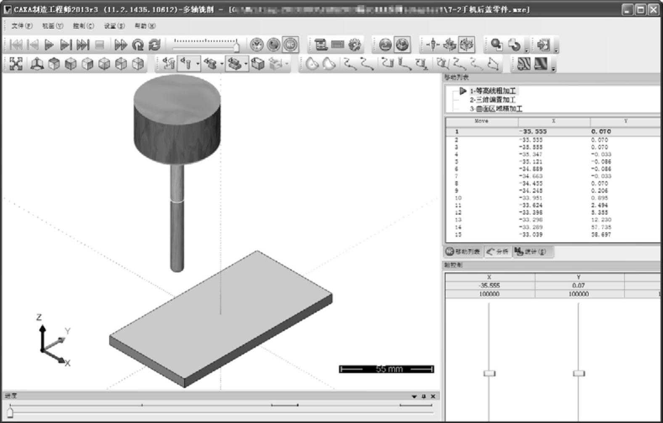Screen dimensions: 663x423
Task: Click the sphere-and-square magnifier icon
Action: 497,44
